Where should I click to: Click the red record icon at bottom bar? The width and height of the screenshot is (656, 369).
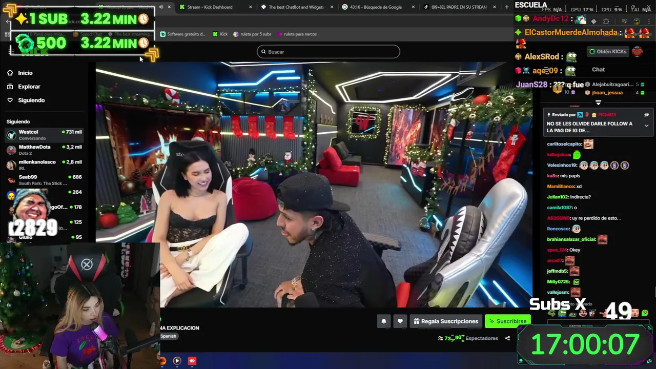pyautogui.click(x=192, y=361)
